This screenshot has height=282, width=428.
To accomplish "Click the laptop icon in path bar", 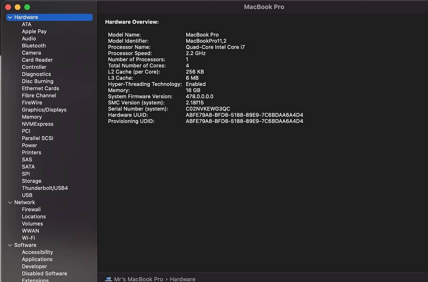I will 108,279.
